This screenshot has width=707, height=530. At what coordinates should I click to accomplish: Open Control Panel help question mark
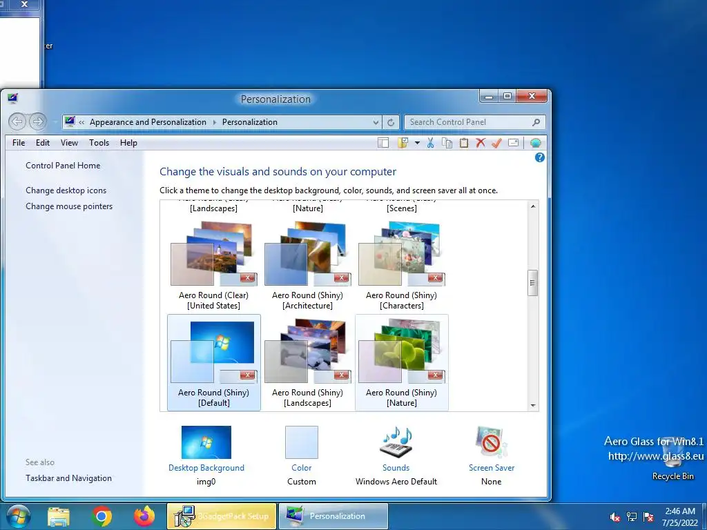[539, 157]
